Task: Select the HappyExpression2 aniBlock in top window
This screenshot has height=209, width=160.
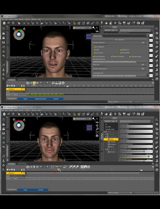Action: click(41, 99)
